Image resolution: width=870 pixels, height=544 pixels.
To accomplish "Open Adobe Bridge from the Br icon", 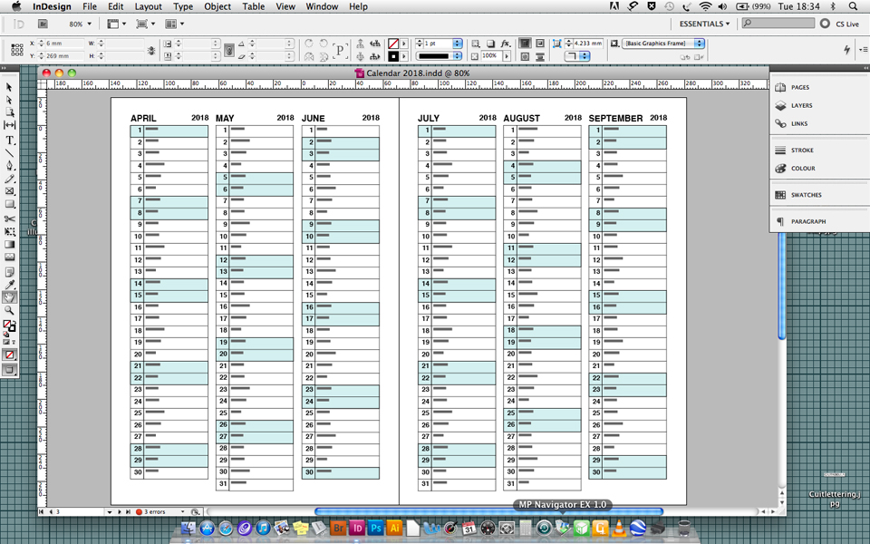I will point(339,528).
